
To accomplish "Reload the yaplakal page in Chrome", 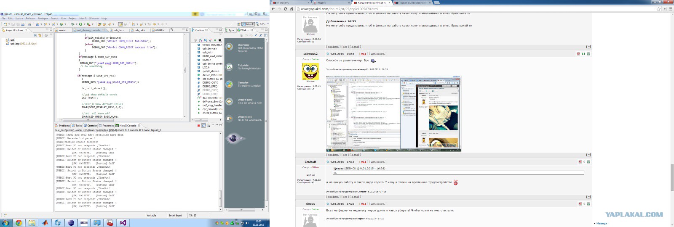I will (285, 9).
